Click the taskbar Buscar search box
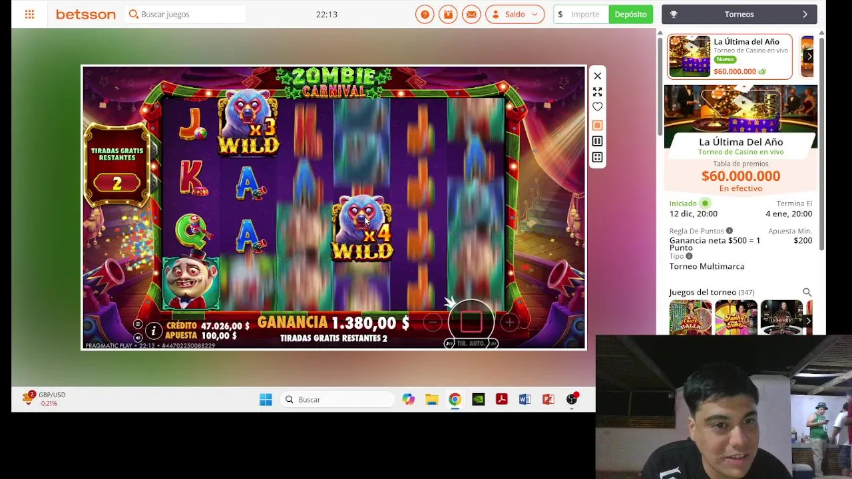Screen dimensions: 852x479 [x=337, y=399]
